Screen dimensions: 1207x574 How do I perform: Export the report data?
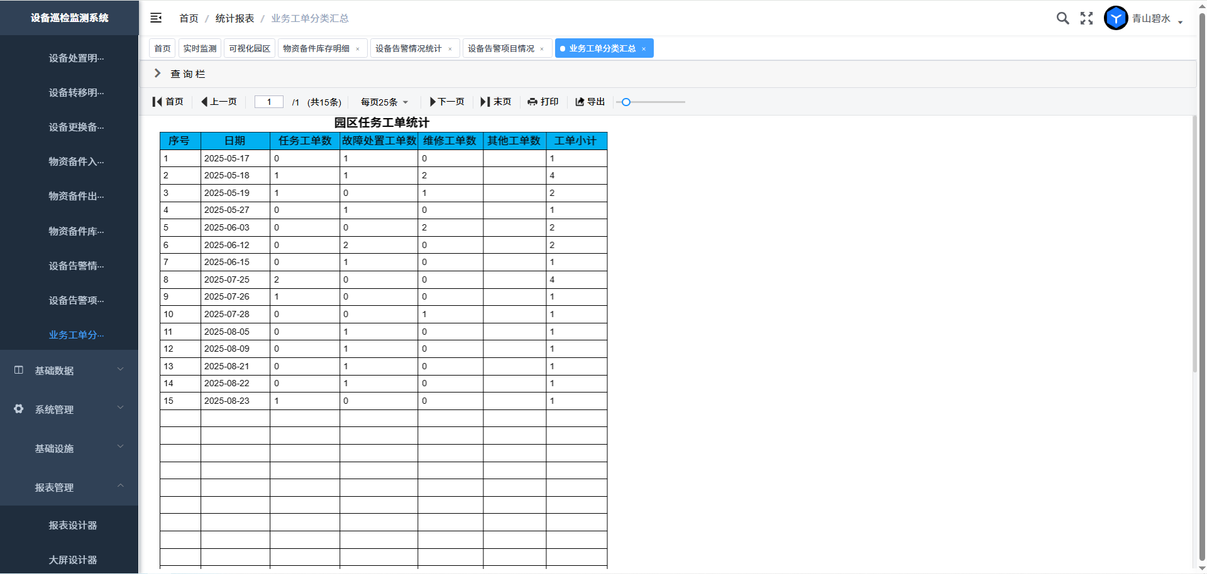590,102
